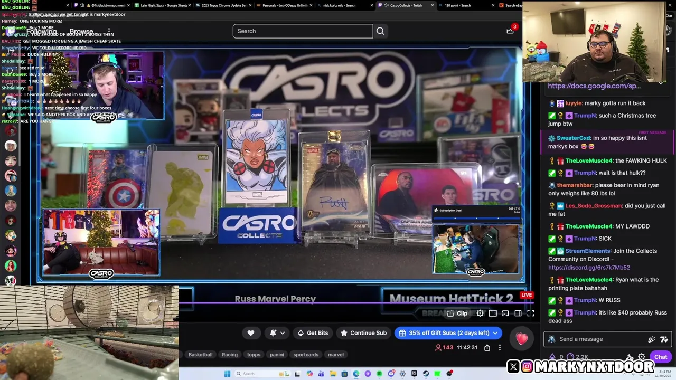Expand the Gift Subs dropdown arrow

(x=495, y=333)
